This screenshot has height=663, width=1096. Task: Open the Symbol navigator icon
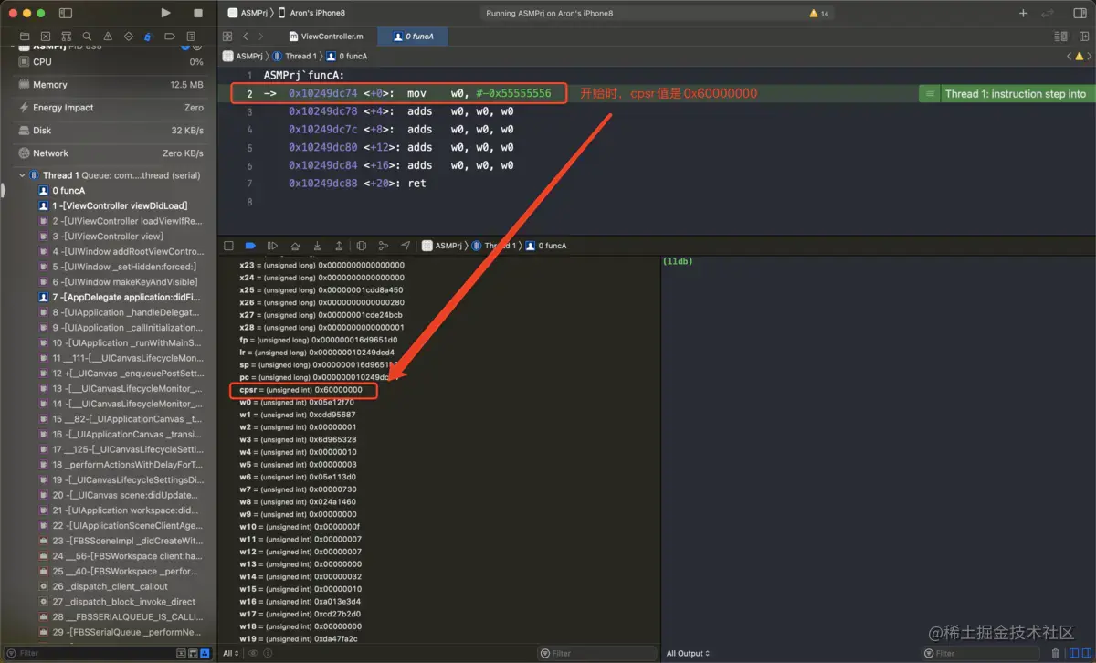[67, 37]
